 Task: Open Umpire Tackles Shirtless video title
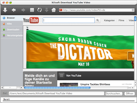click(x=95, y=84)
